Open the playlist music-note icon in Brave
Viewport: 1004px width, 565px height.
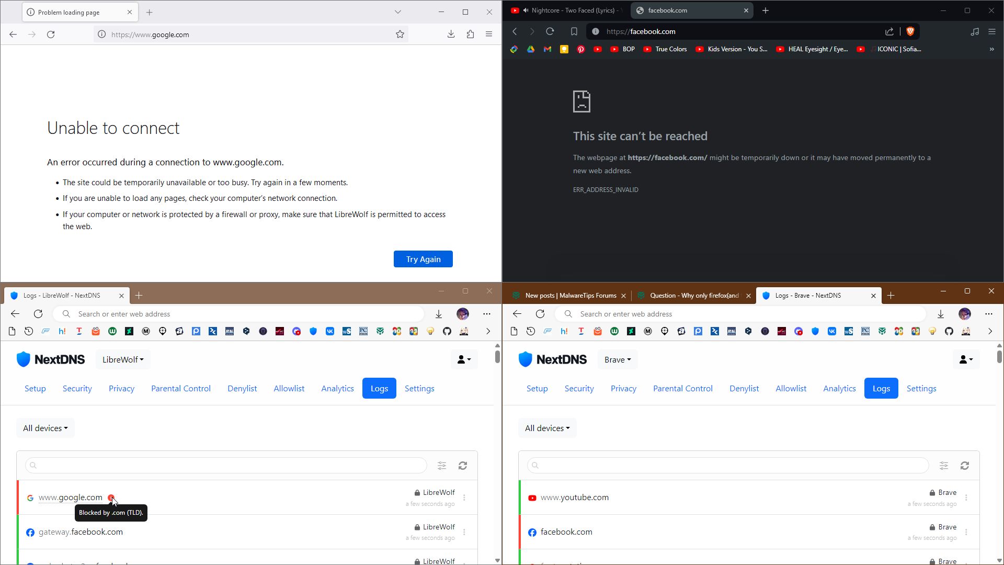pyautogui.click(x=975, y=31)
